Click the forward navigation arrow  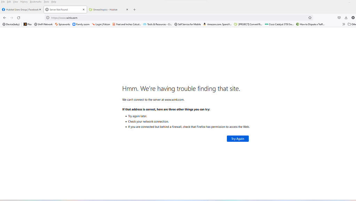point(11,18)
